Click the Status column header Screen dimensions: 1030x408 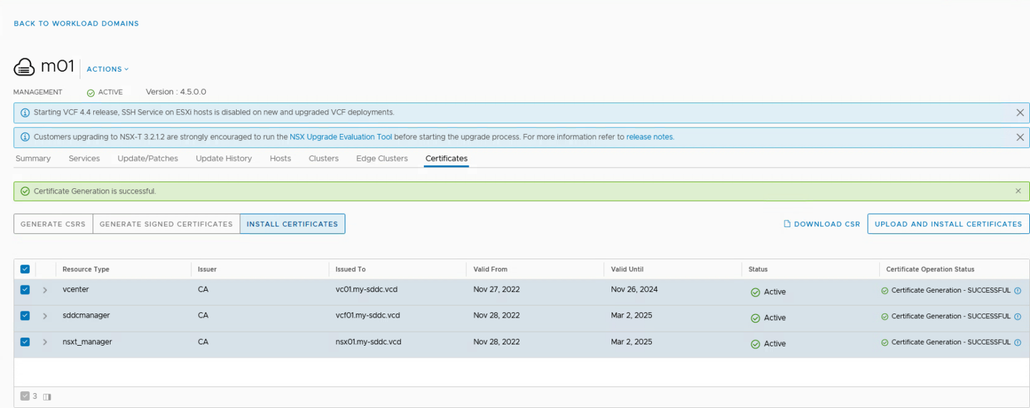pos(758,269)
